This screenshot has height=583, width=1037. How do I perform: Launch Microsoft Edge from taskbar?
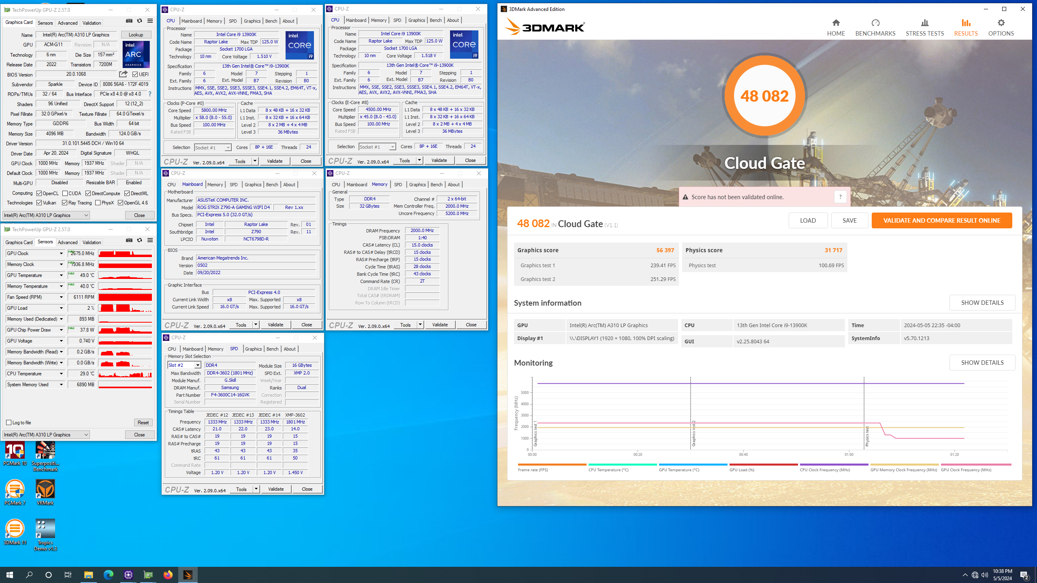pyautogui.click(x=108, y=574)
